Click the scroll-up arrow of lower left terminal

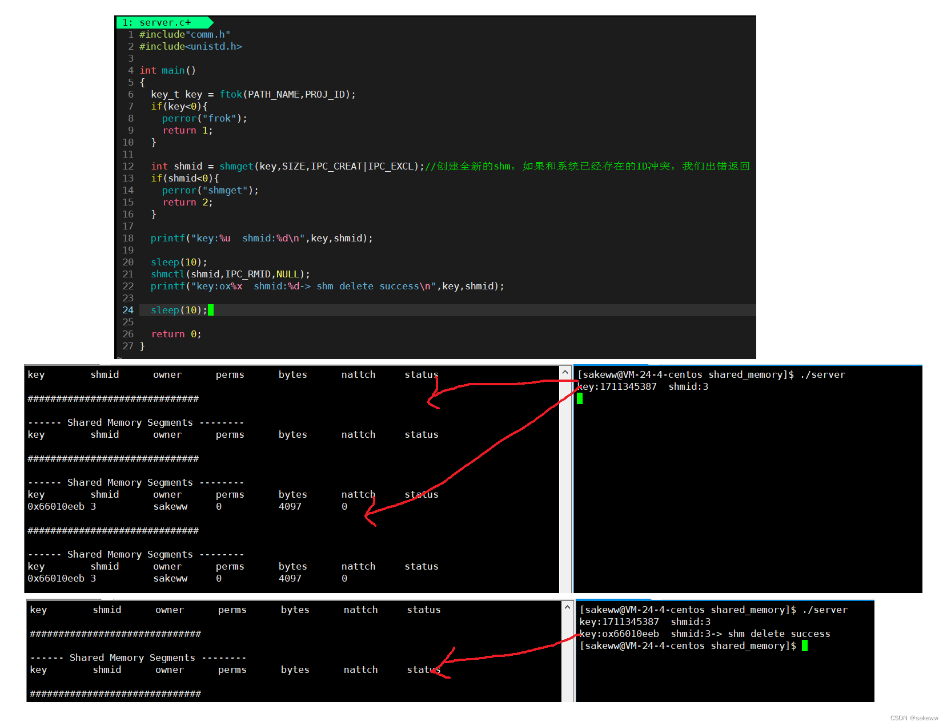(x=567, y=607)
